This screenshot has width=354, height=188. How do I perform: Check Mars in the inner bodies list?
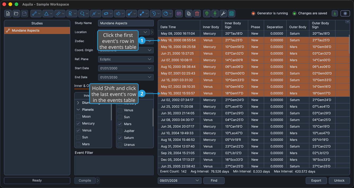pyautogui.click(x=78, y=144)
